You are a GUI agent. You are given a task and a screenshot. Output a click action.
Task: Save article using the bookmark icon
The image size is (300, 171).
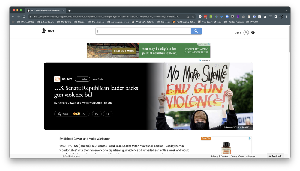pos(108,114)
